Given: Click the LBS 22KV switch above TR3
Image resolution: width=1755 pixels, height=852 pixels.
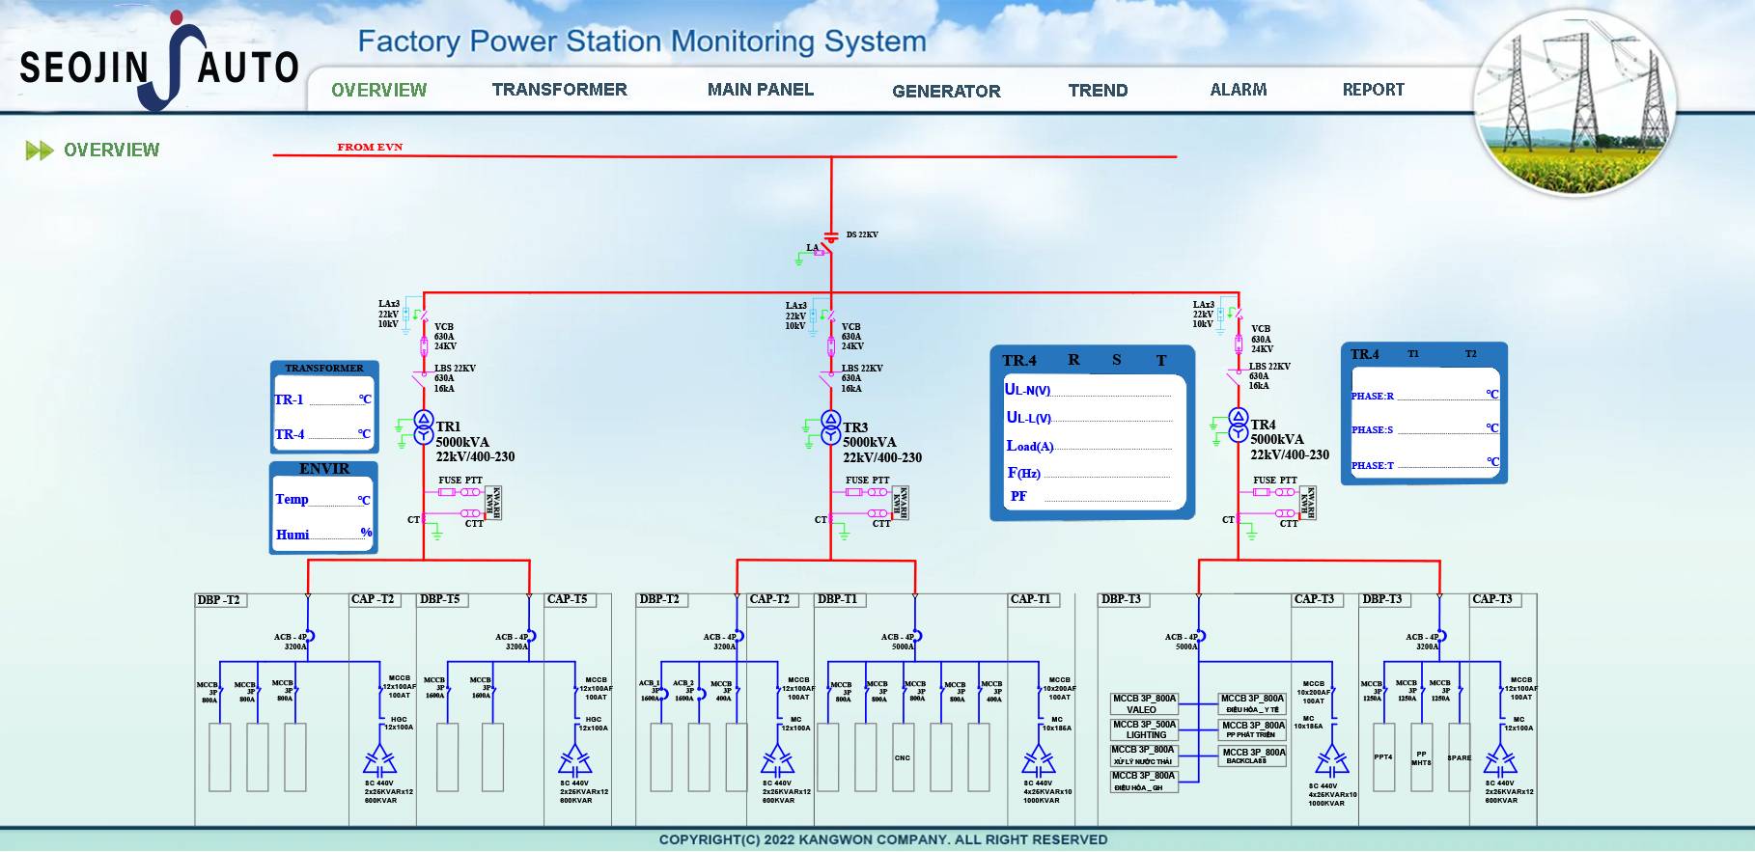Looking at the screenshot, I should 829,377.
